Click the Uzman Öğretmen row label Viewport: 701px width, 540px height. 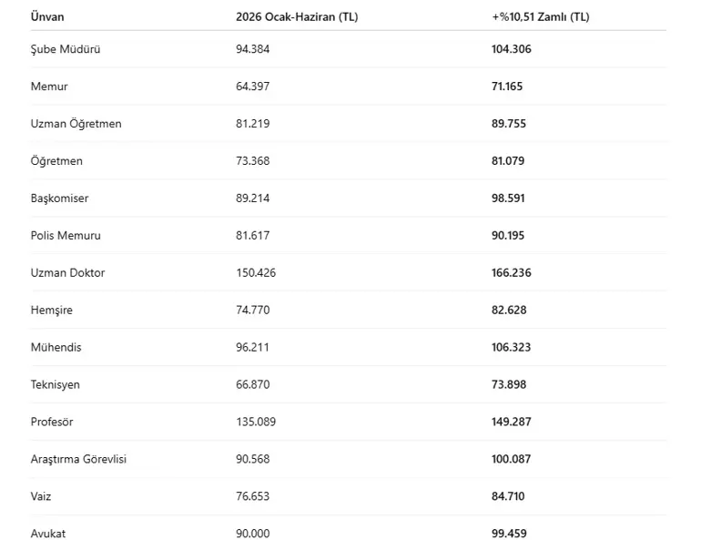76,124
